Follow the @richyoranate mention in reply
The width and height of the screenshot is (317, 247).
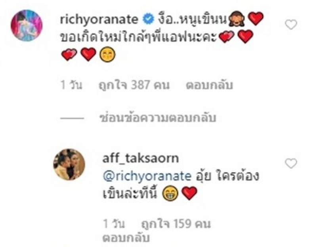(x=147, y=176)
